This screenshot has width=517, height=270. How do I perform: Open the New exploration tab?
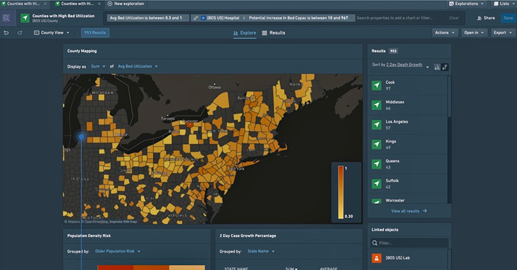coord(126,4)
